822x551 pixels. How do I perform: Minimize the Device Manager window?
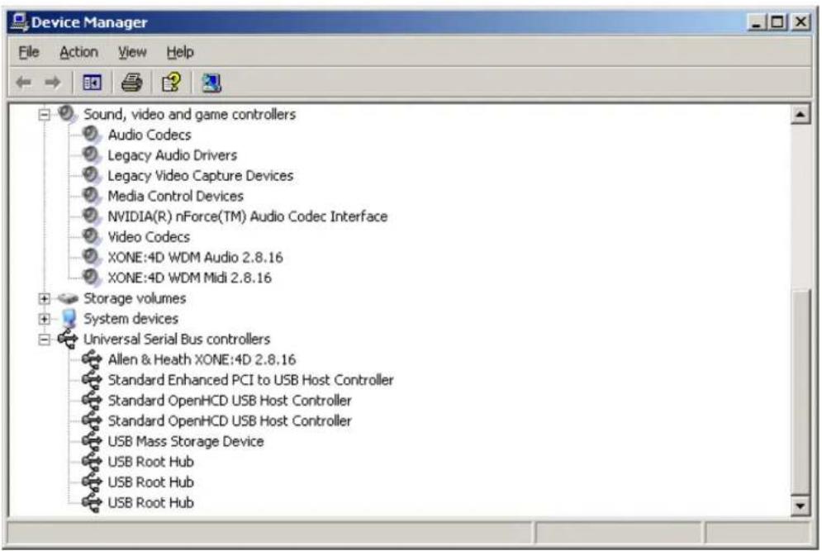point(757,22)
